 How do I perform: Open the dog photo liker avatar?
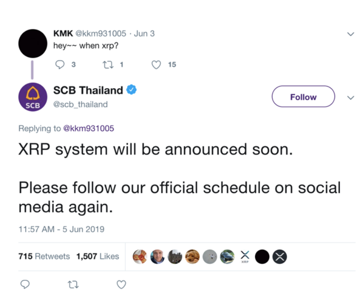pyautogui.click(x=192, y=256)
